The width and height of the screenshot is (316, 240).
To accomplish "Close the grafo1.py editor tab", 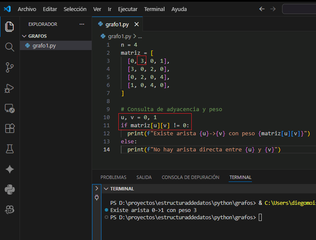I will point(137,25).
